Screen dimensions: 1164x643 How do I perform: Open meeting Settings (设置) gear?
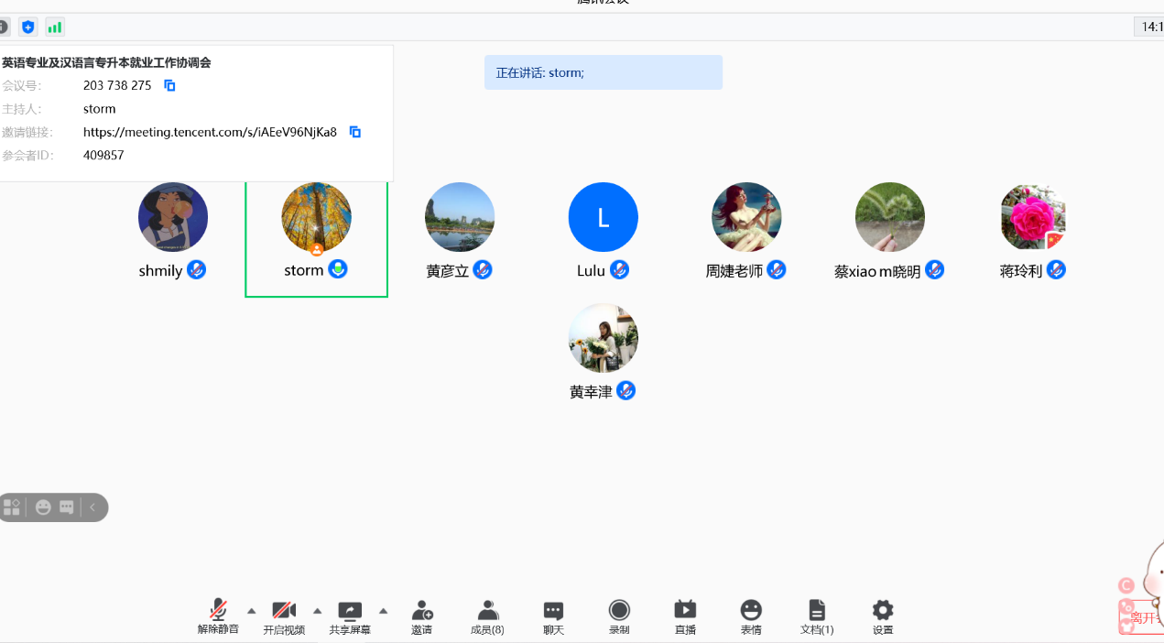pos(883,611)
